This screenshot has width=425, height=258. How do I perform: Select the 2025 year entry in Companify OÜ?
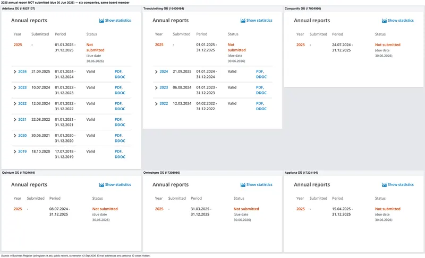pyautogui.click(x=301, y=45)
